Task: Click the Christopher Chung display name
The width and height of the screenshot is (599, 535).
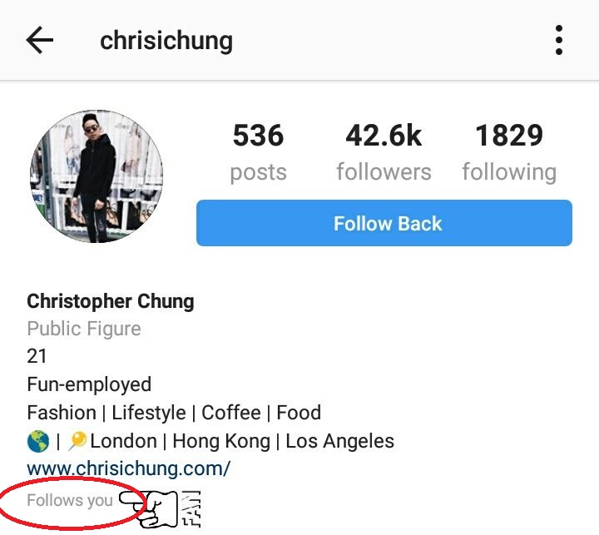Action: tap(111, 301)
